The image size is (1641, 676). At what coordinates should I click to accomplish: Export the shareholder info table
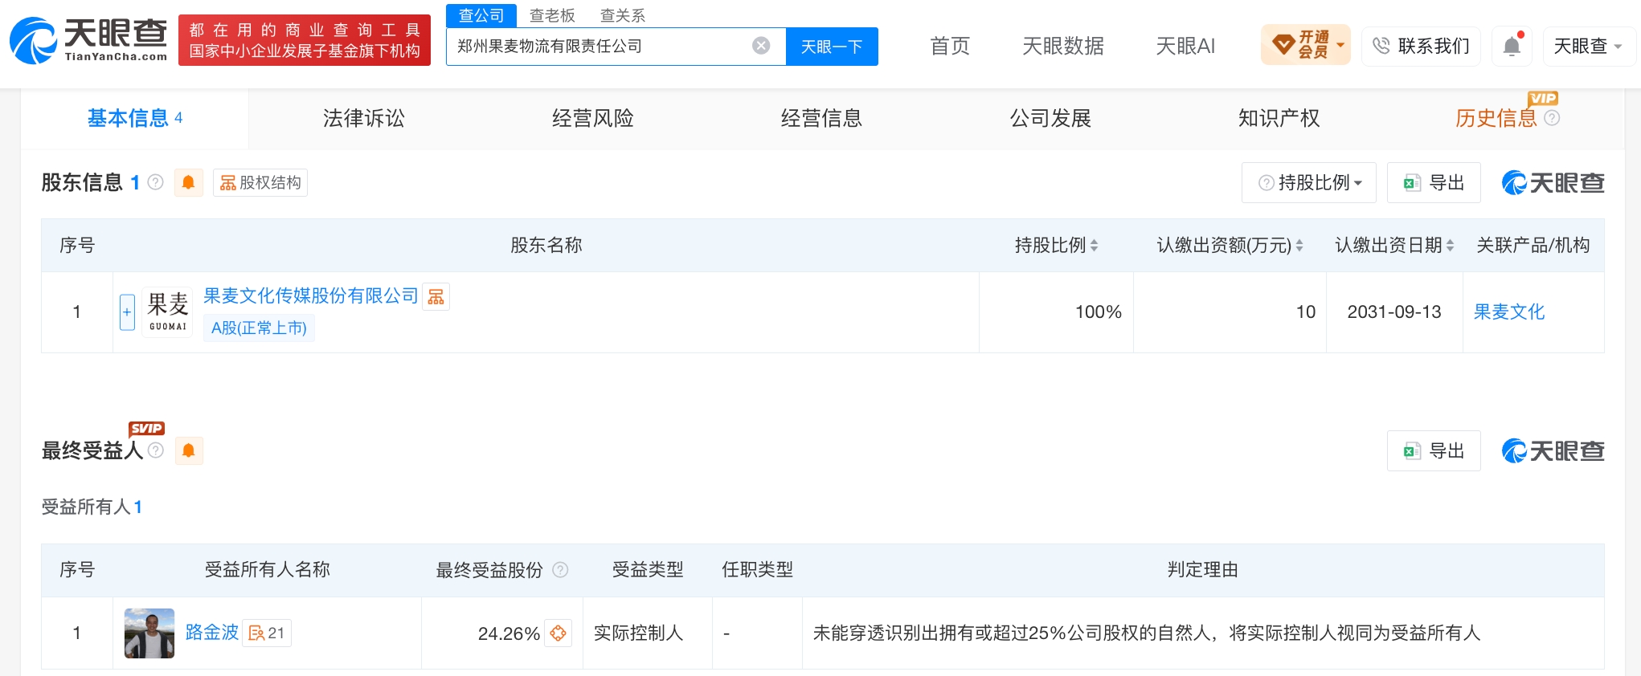(1434, 183)
